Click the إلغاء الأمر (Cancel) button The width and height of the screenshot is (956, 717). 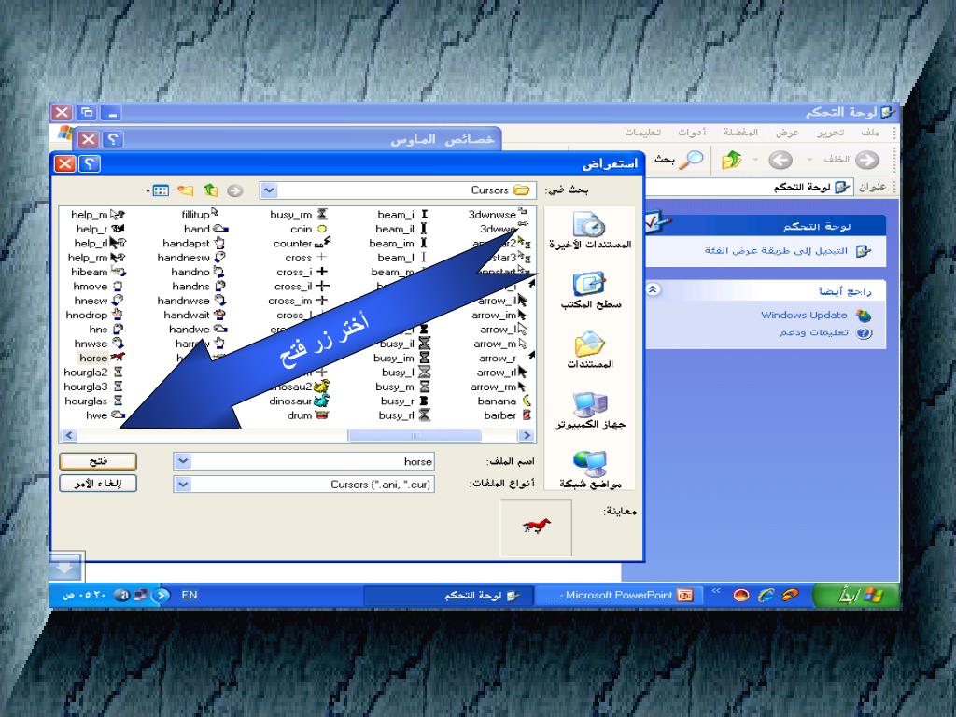[x=98, y=484]
